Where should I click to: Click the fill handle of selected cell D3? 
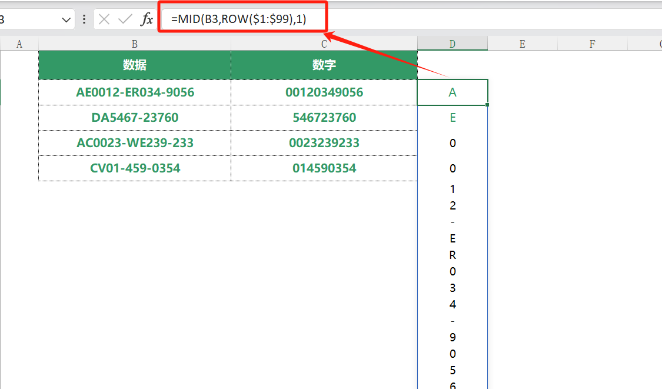pyautogui.click(x=487, y=105)
